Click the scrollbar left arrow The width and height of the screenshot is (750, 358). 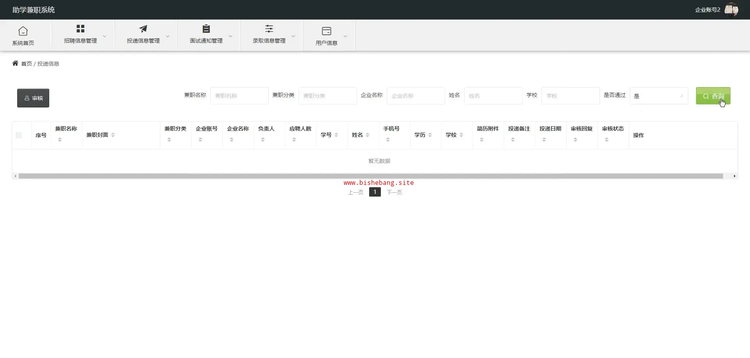(x=15, y=176)
